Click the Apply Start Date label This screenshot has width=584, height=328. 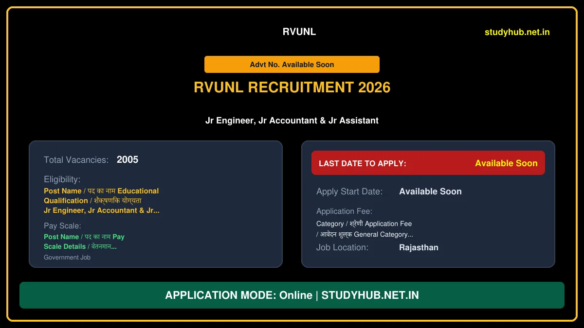[x=349, y=191]
